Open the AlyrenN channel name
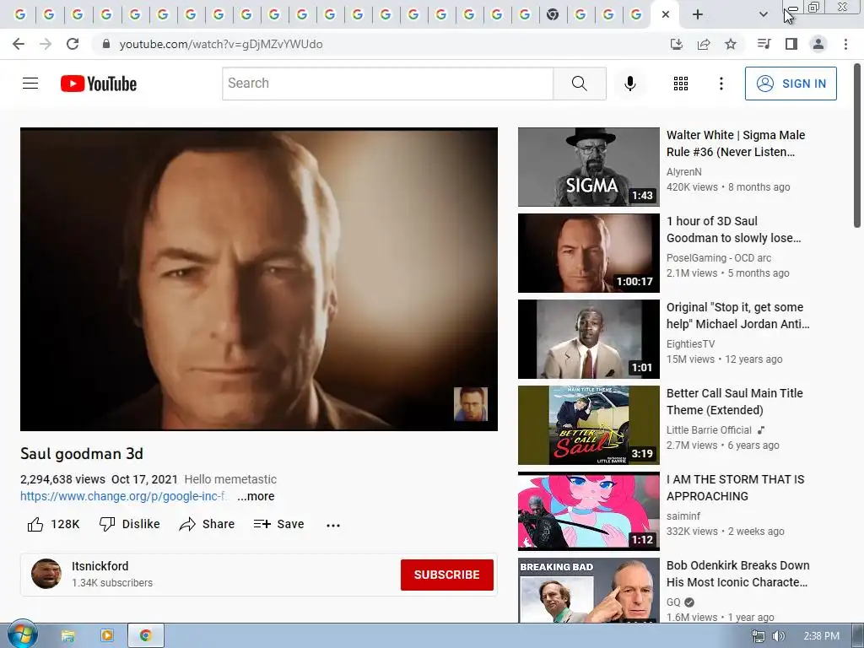The image size is (864, 648). (683, 172)
